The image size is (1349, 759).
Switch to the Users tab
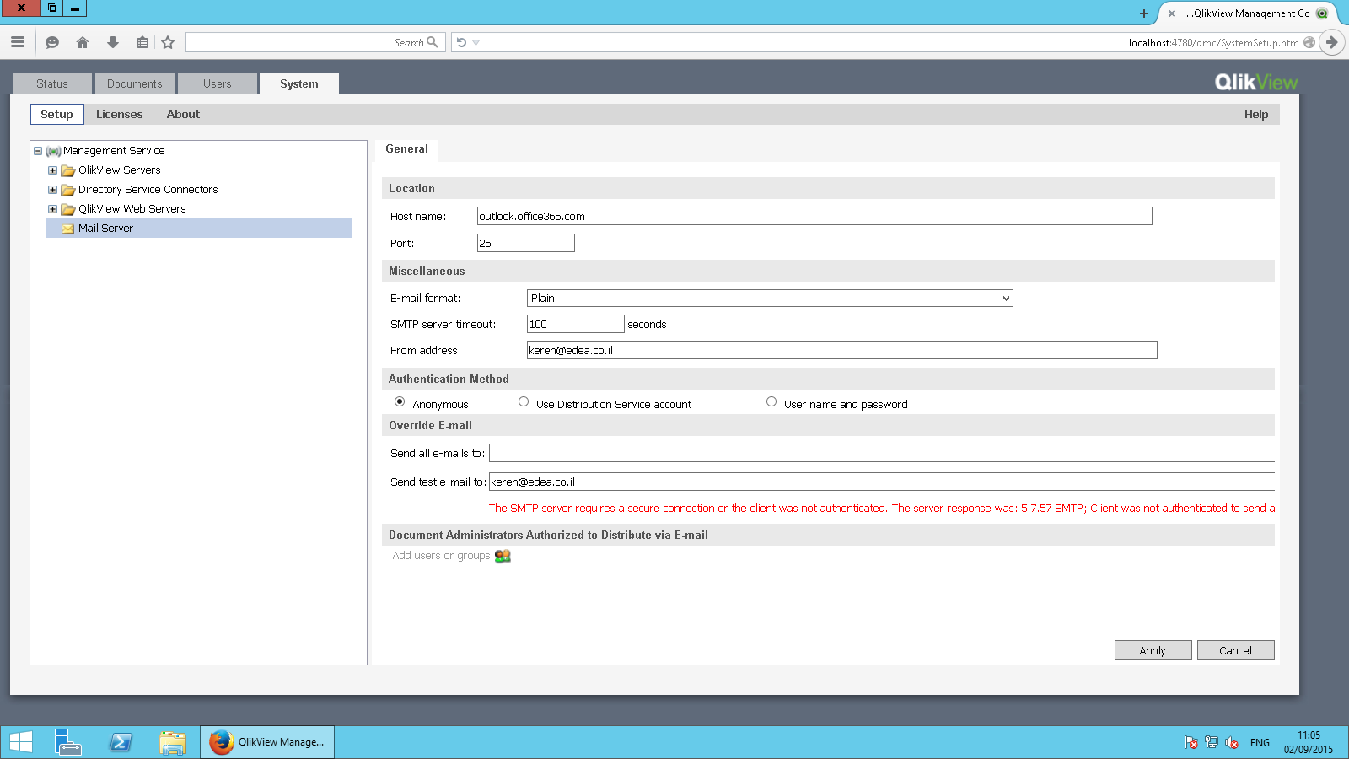click(218, 83)
